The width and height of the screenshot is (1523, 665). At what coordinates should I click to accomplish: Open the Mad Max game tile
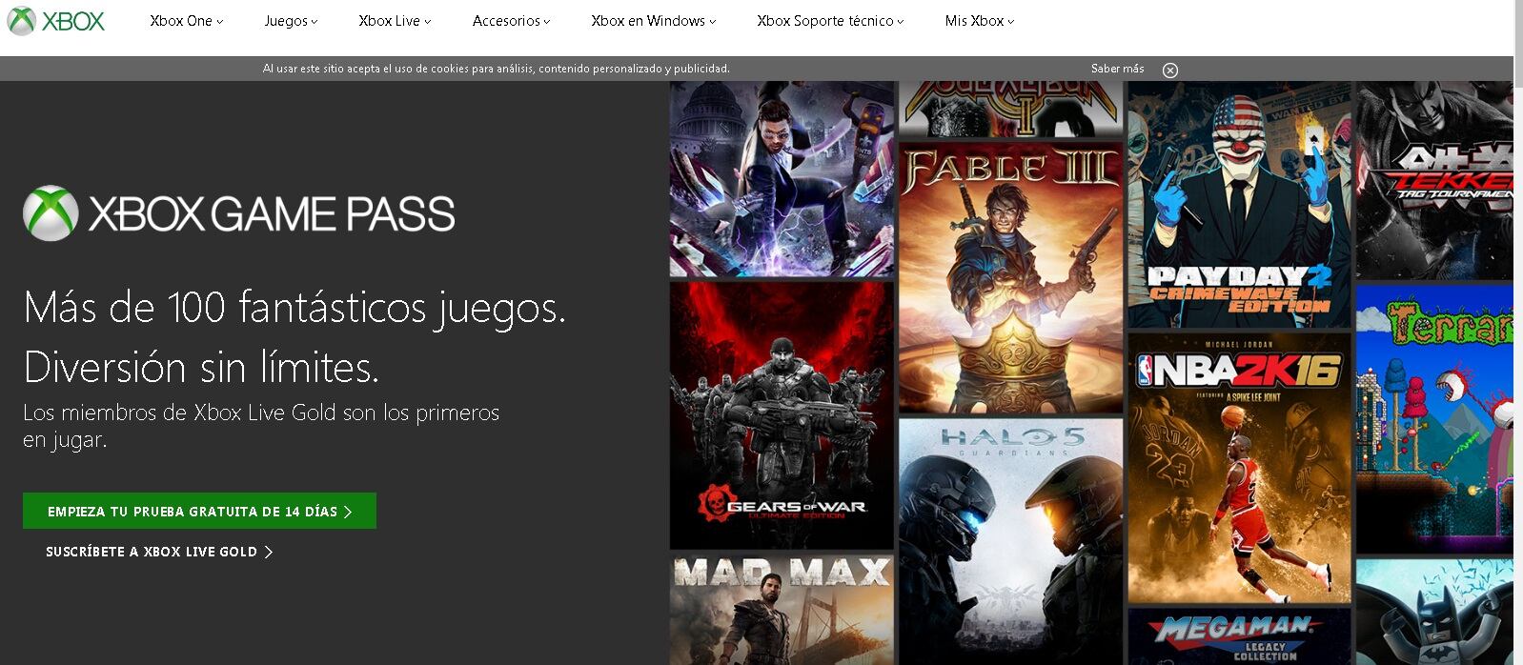coord(782,610)
